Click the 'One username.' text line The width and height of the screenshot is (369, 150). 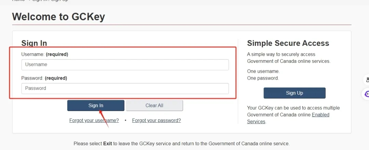263,71
